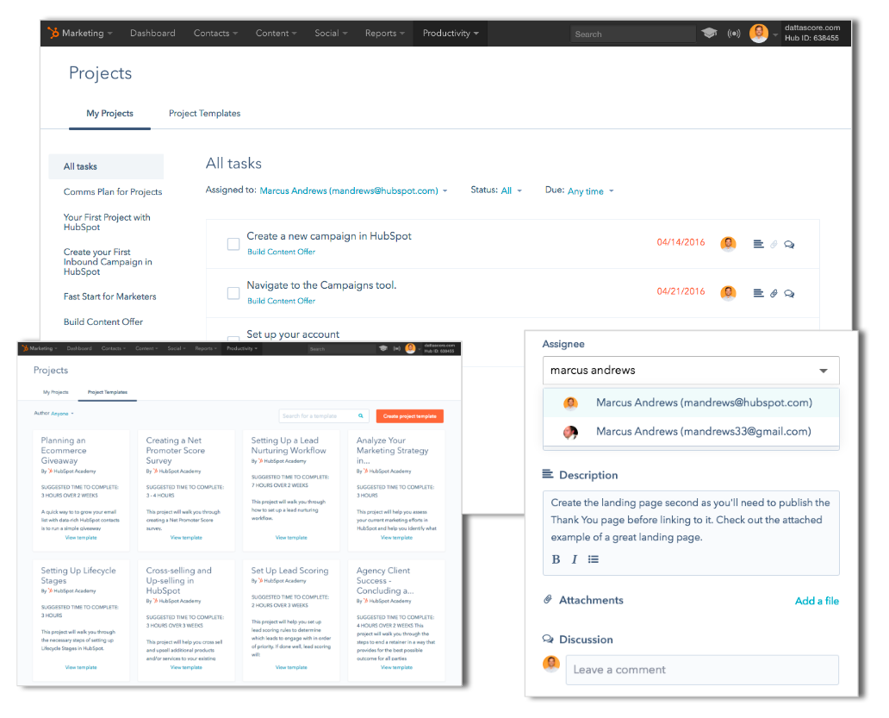
Task: Open the Dashboard menu item
Action: click(152, 33)
